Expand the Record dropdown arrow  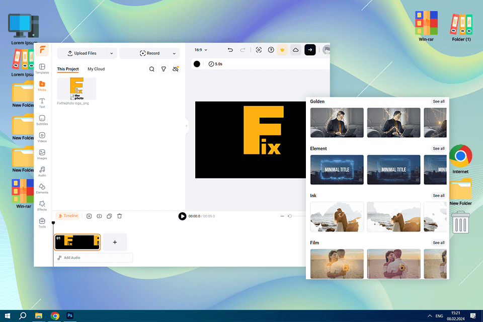pyautogui.click(x=175, y=53)
